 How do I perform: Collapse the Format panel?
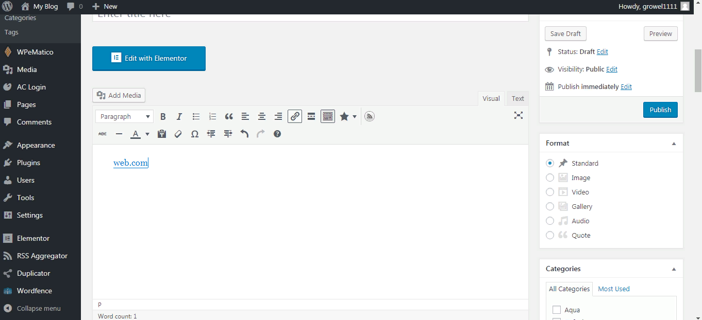point(674,144)
